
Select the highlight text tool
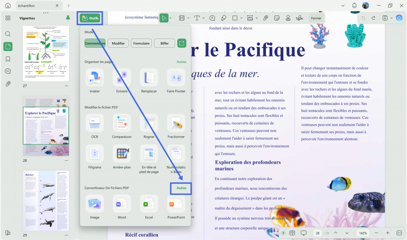(182, 18)
